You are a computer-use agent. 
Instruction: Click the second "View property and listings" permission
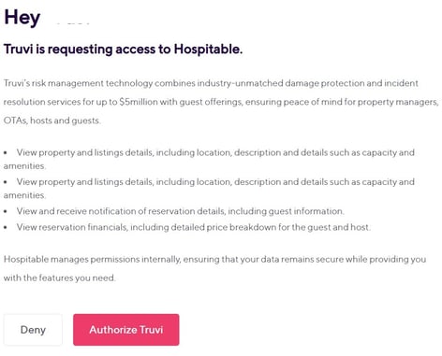[215, 182]
